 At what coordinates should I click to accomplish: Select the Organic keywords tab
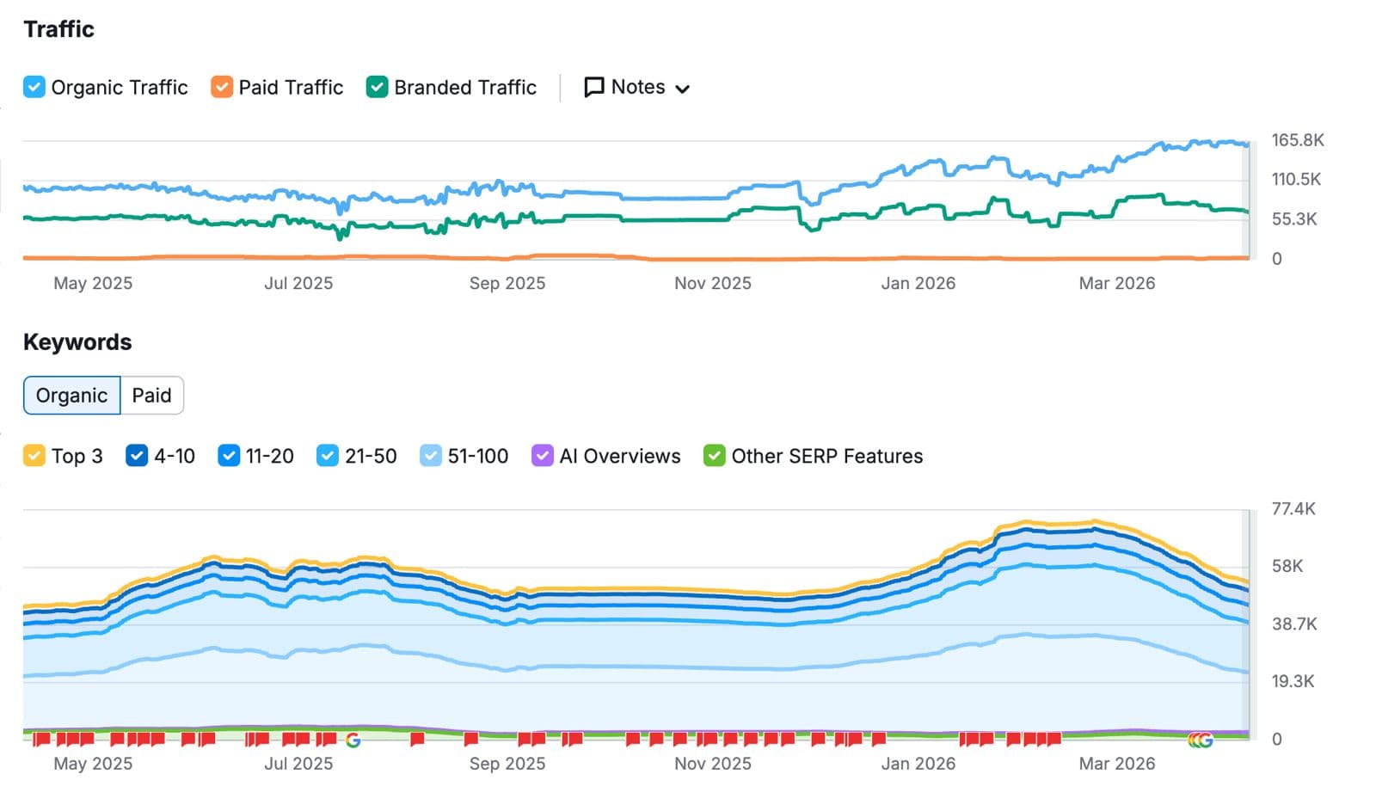pyautogui.click(x=71, y=396)
